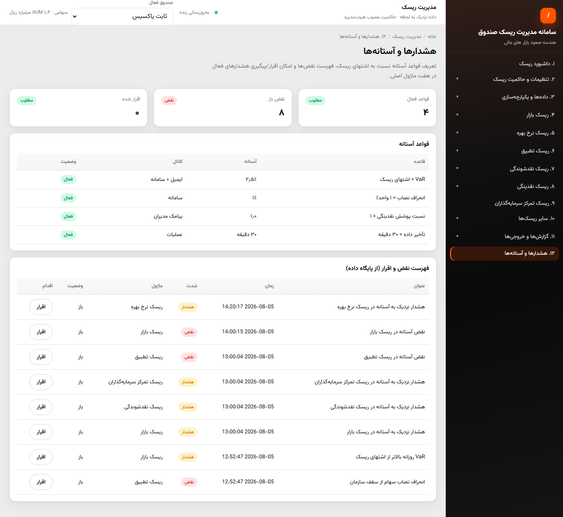Viewport: 563px width, 517px height.
Task: Click the آستانه column header
Action: tap(251, 161)
